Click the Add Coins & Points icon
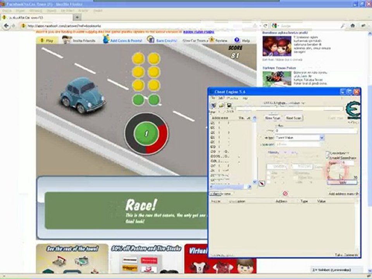 tap(106, 39)
